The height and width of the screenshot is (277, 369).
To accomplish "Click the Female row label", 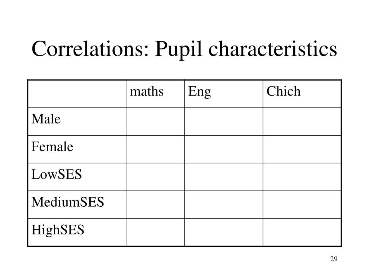I will 52,146.
